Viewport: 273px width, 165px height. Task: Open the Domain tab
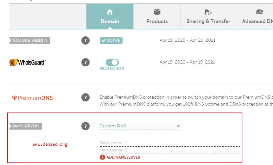point(110,16)
